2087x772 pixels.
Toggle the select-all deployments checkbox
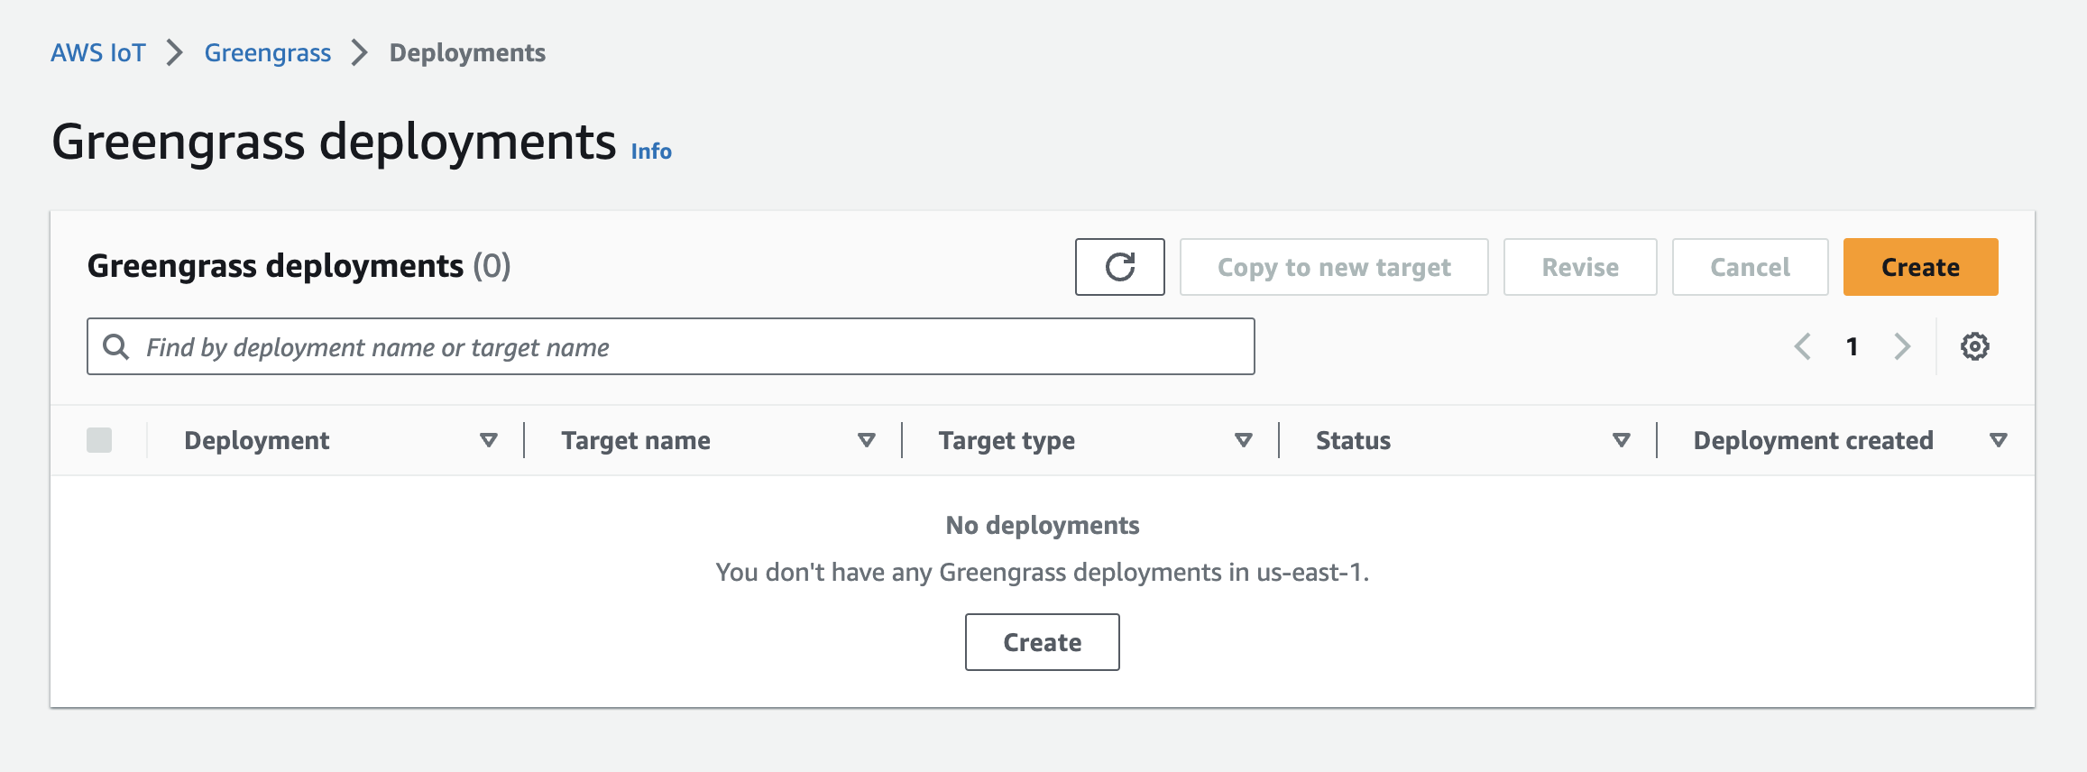[x=99, y=440]
